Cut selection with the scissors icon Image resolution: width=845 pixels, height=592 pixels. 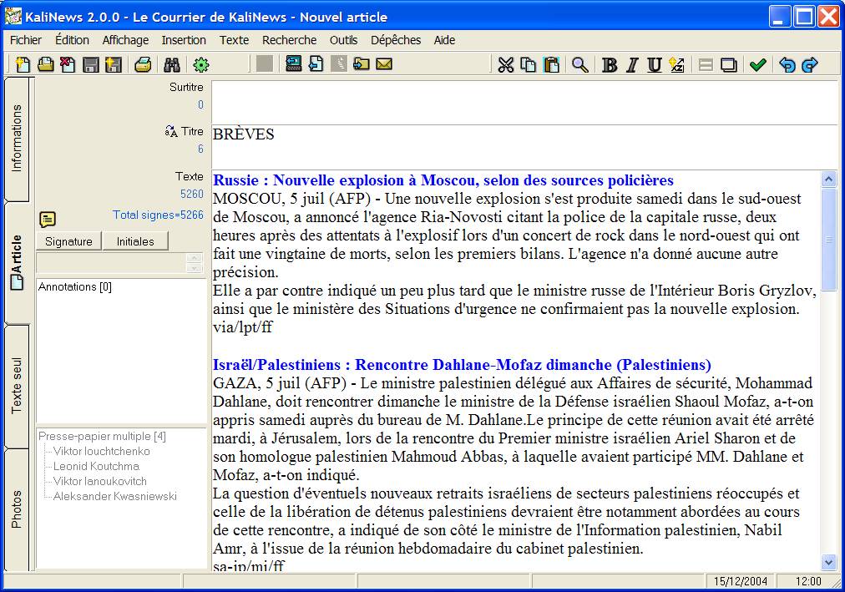click(x=505, y=64)
